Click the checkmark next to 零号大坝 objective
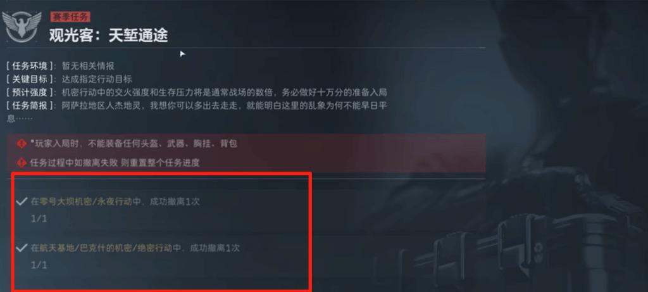The image size is (648, 292). (x=21, y=202)
